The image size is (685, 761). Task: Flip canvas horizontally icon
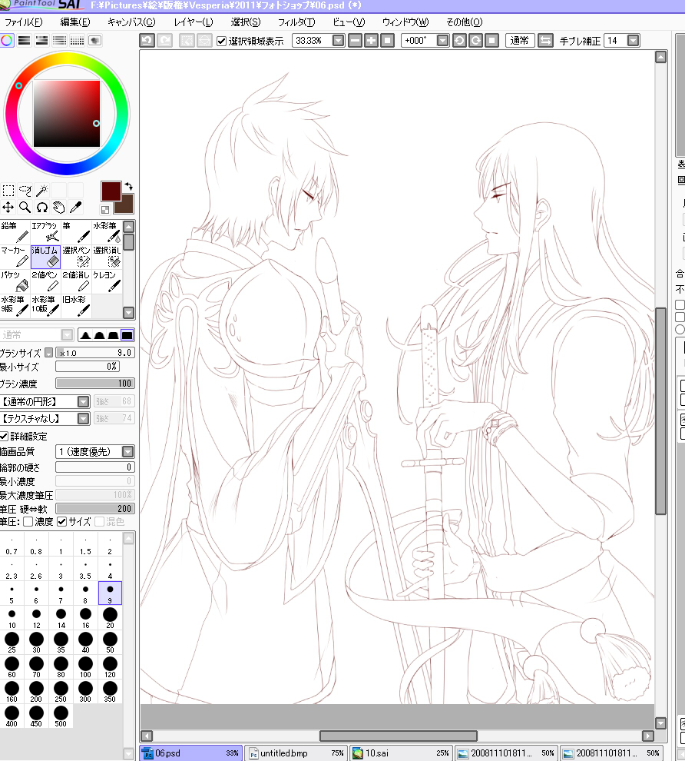(545, 41)
